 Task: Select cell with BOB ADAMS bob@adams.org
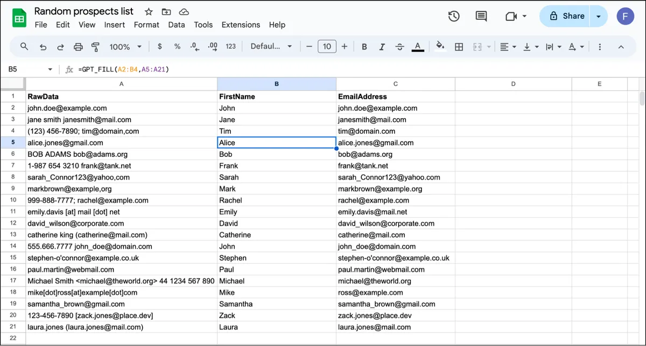pyautogui.click(x=122, y=154)
